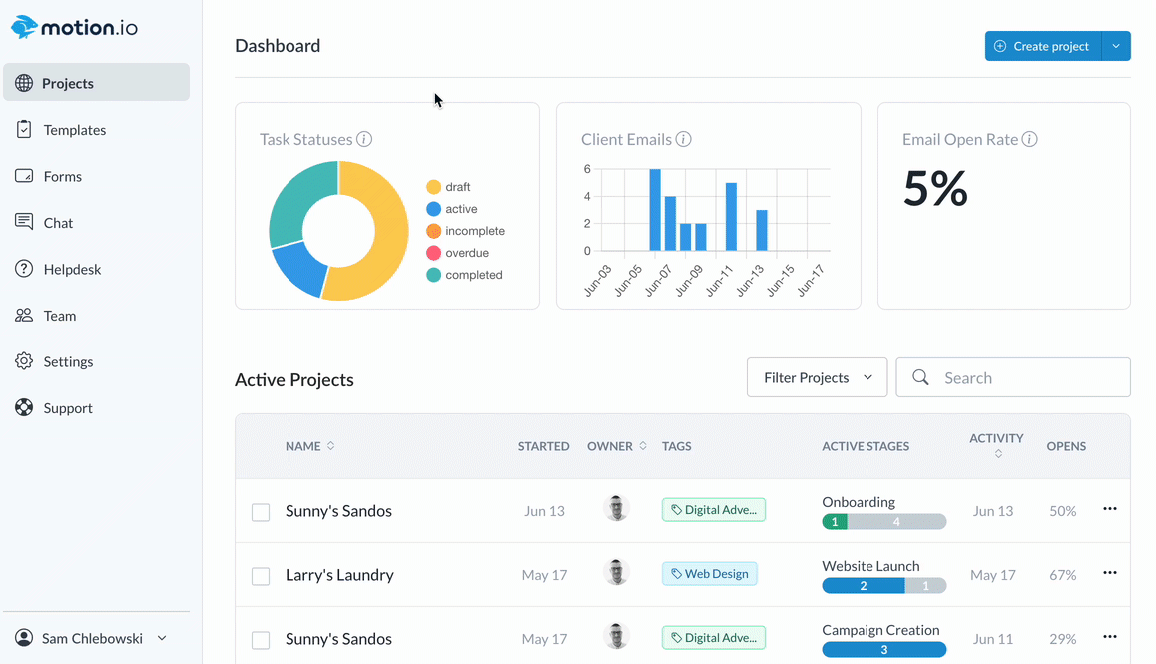Open the Filter Projects dropdown
The height and width of the screenshot is (664, 1156).
pos(817,377)
